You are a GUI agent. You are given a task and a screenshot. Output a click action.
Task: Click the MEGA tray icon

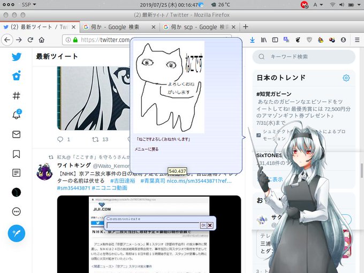304,5
